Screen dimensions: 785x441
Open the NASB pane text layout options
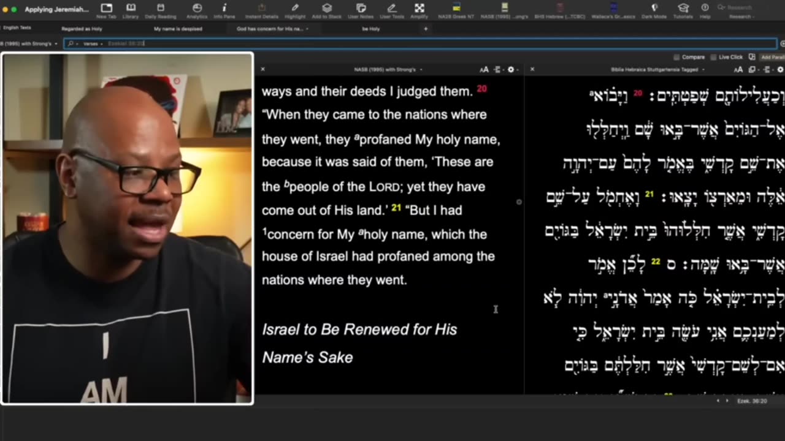pyautogui.click(x=497, y=69)
